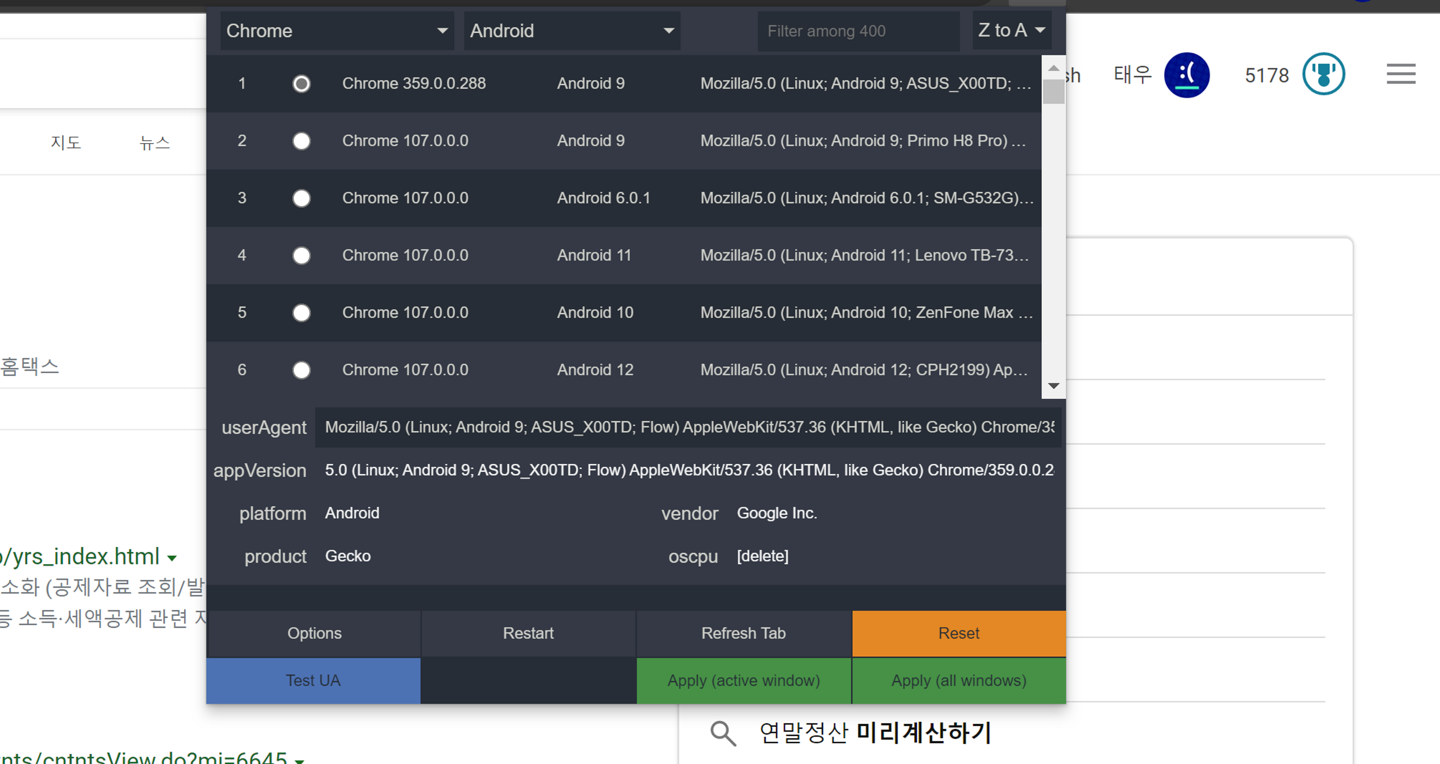Viewport: 1440px width, 764px height.
Task: Select radio for Android 12 CPH2199 row
Action: coord(301,370)
